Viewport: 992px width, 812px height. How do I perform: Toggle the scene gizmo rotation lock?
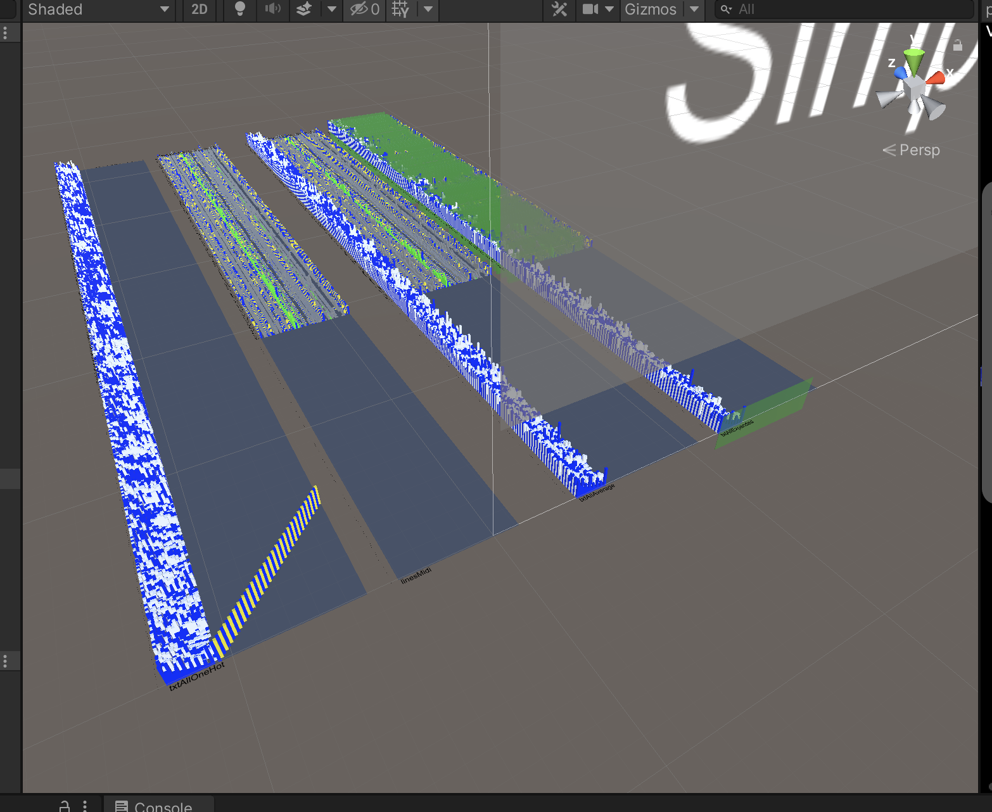pyautogui.click(x=958, y=45)
